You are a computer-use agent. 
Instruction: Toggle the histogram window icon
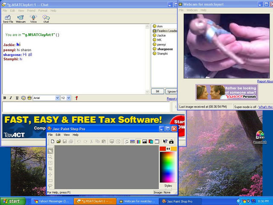click(x=145, y=141)
